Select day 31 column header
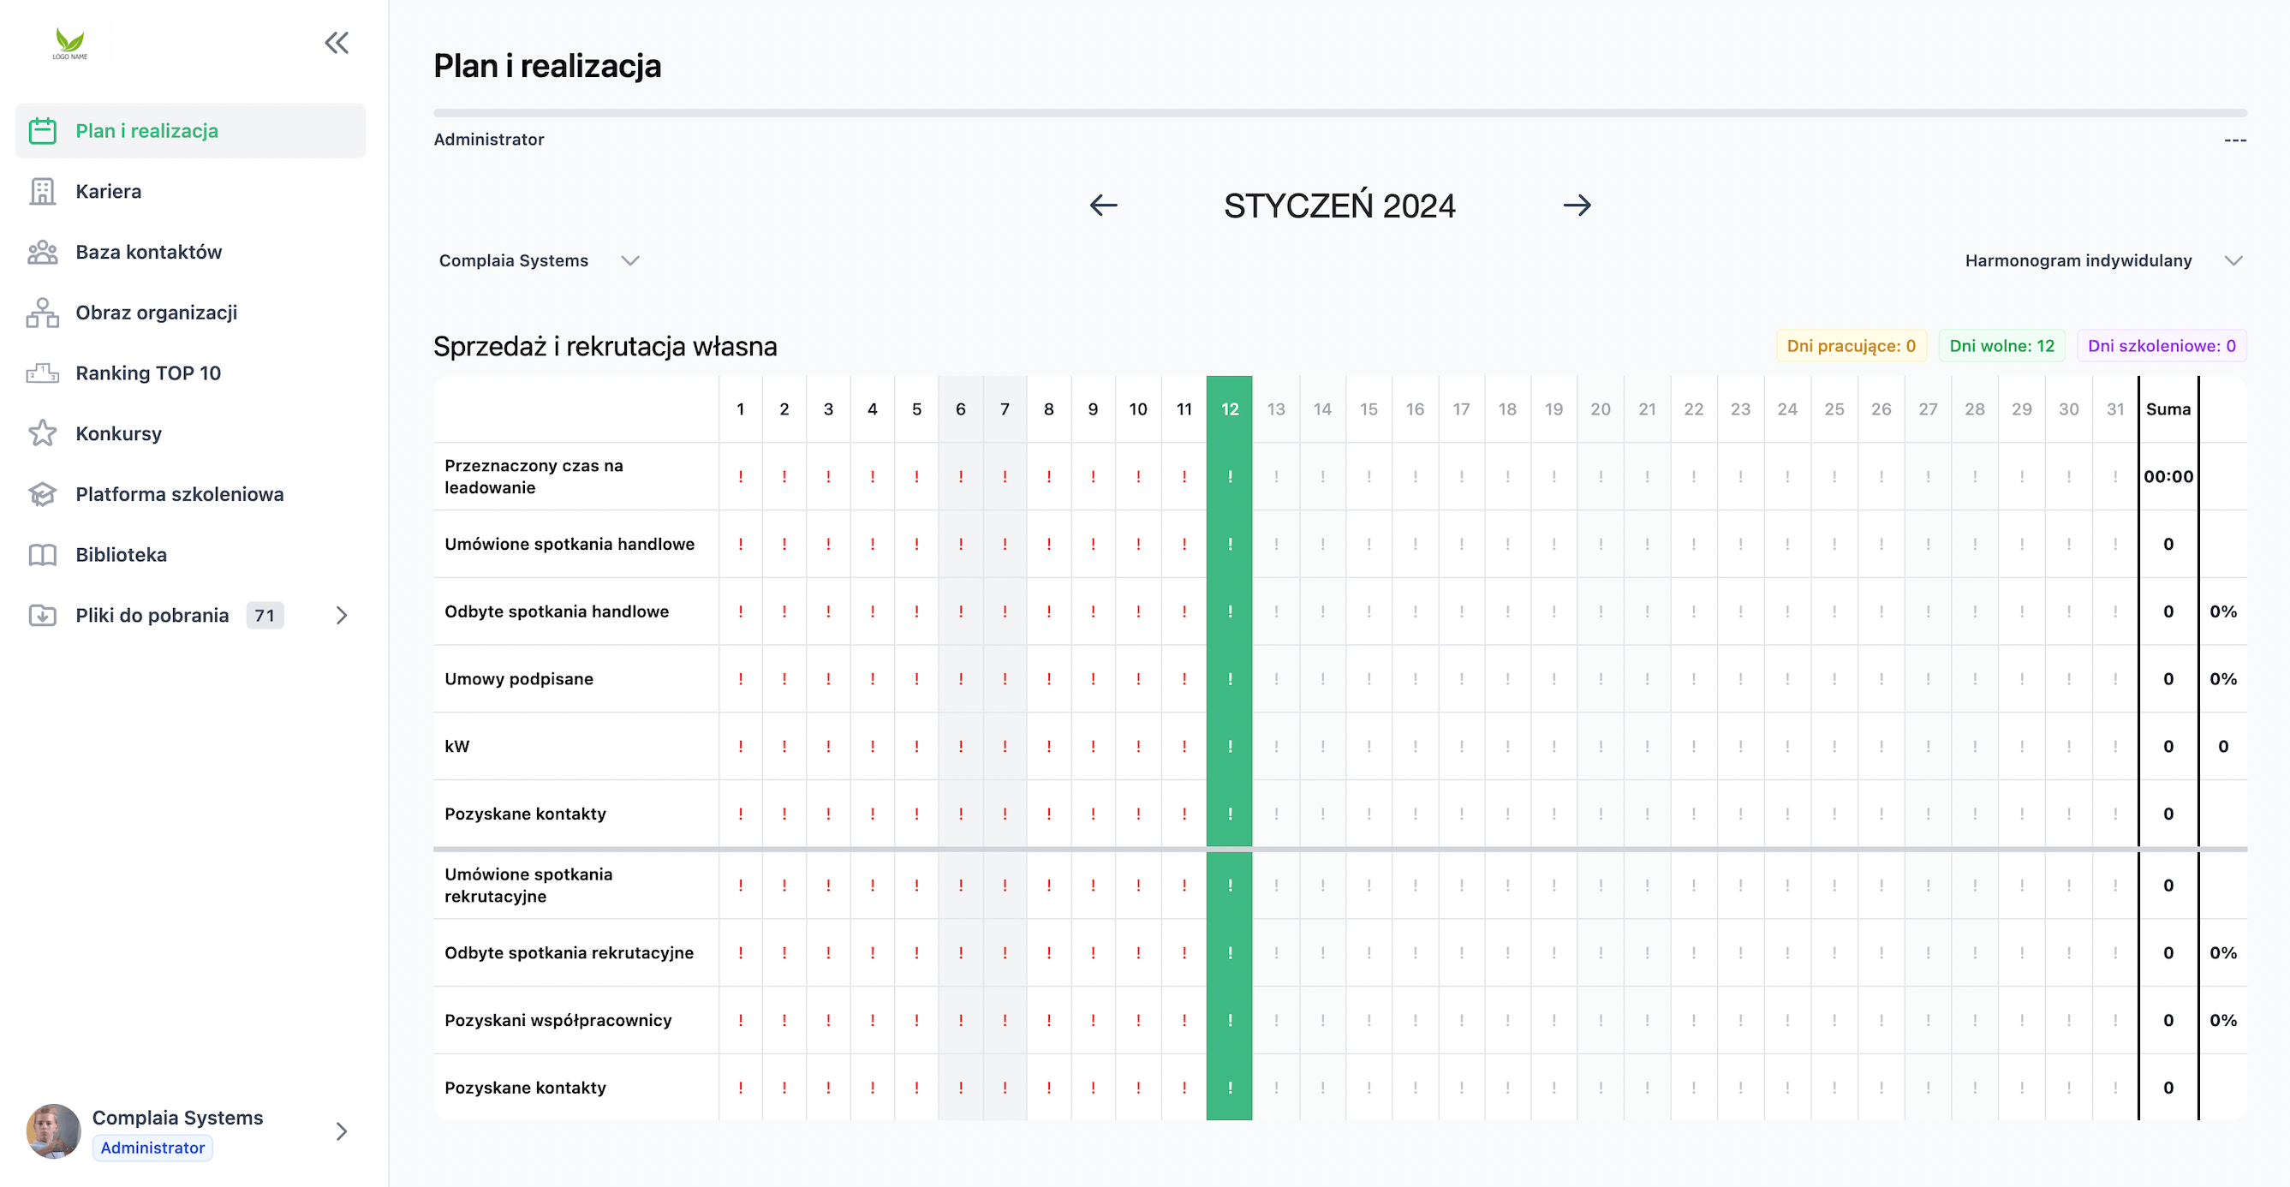2290x1187 pixels. (x=2115, y=409)
